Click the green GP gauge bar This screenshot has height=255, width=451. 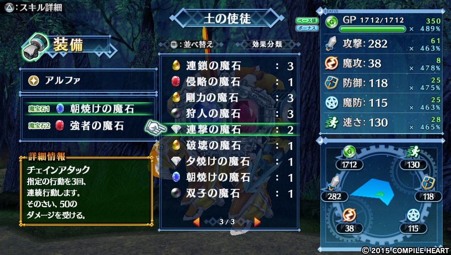(373, 29)
